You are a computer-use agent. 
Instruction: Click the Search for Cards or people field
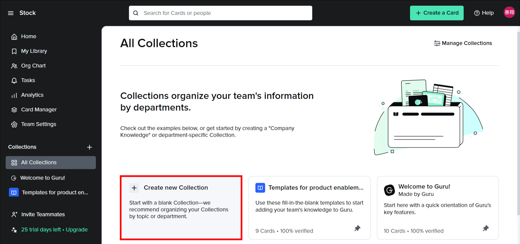pyautogui.click(x=220, y=13)
